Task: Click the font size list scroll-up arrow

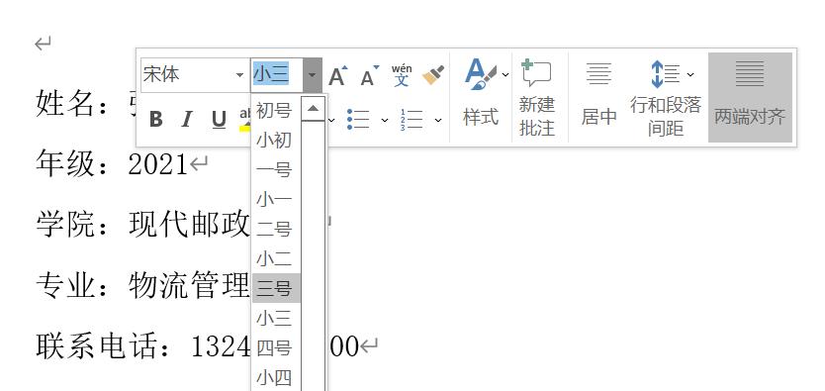Action: [313, 109]
